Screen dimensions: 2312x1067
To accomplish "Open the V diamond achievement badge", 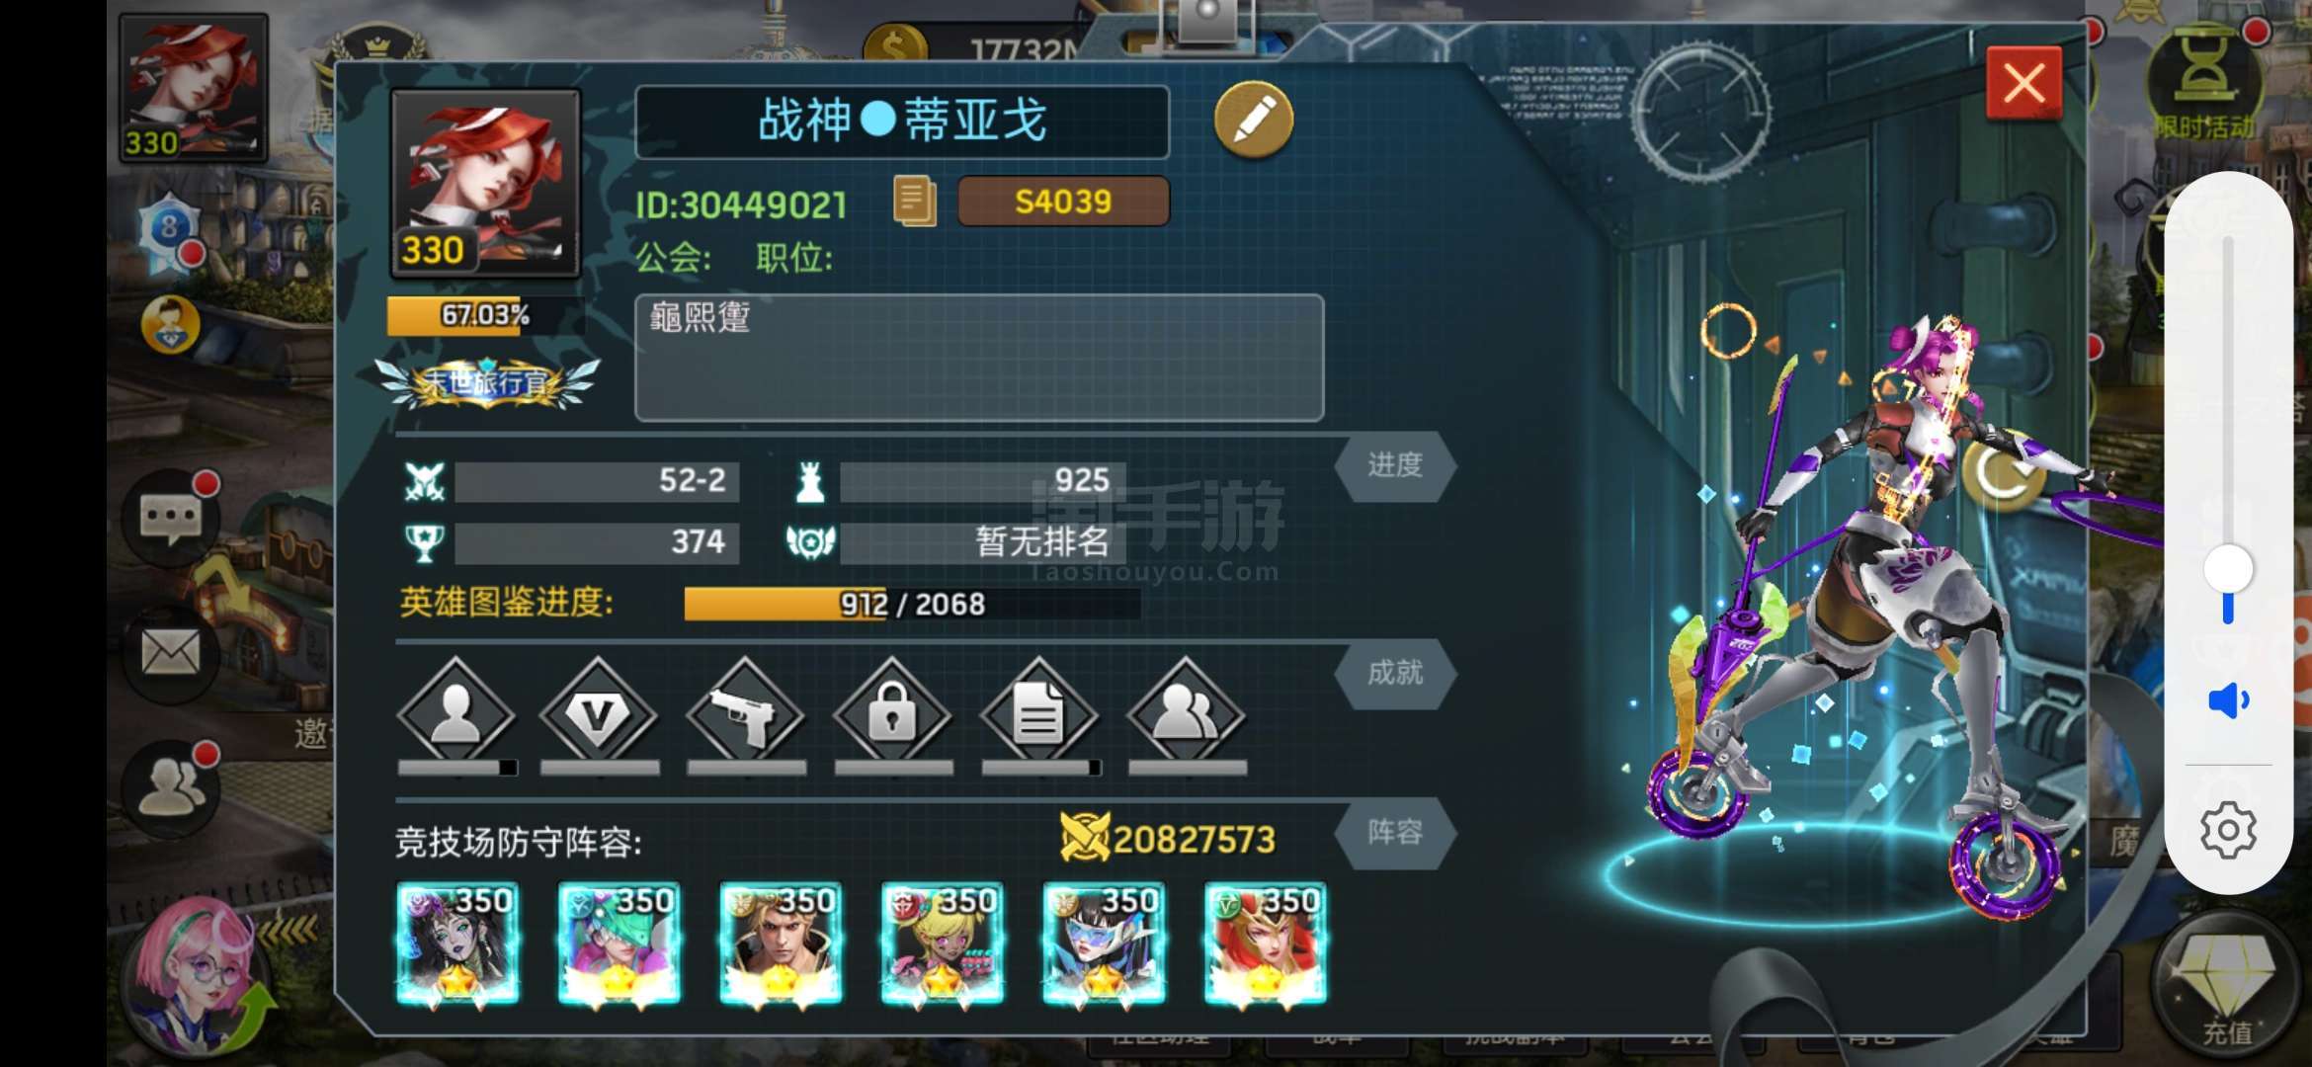I will coord(599,713).
